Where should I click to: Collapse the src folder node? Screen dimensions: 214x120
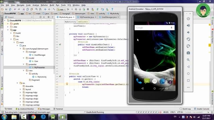pos(11,39)
